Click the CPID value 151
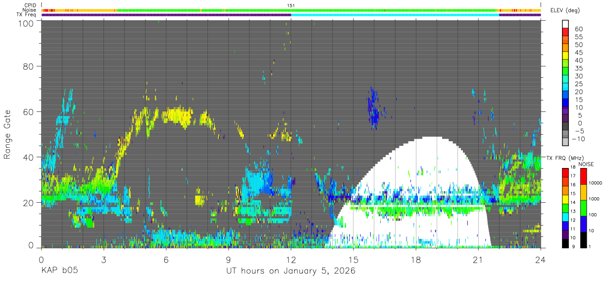Screen dimensions: 608x281 (x=291, y=5)
